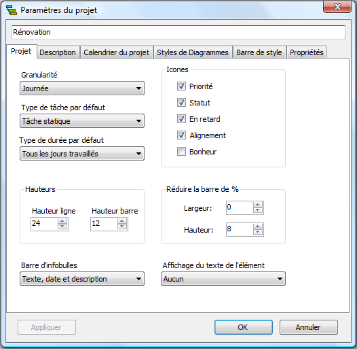Decrease Réduire la barre Hauteur down arrow
Image resolution: width=357 pixels, height=349 pixels.
coord(258,232)
